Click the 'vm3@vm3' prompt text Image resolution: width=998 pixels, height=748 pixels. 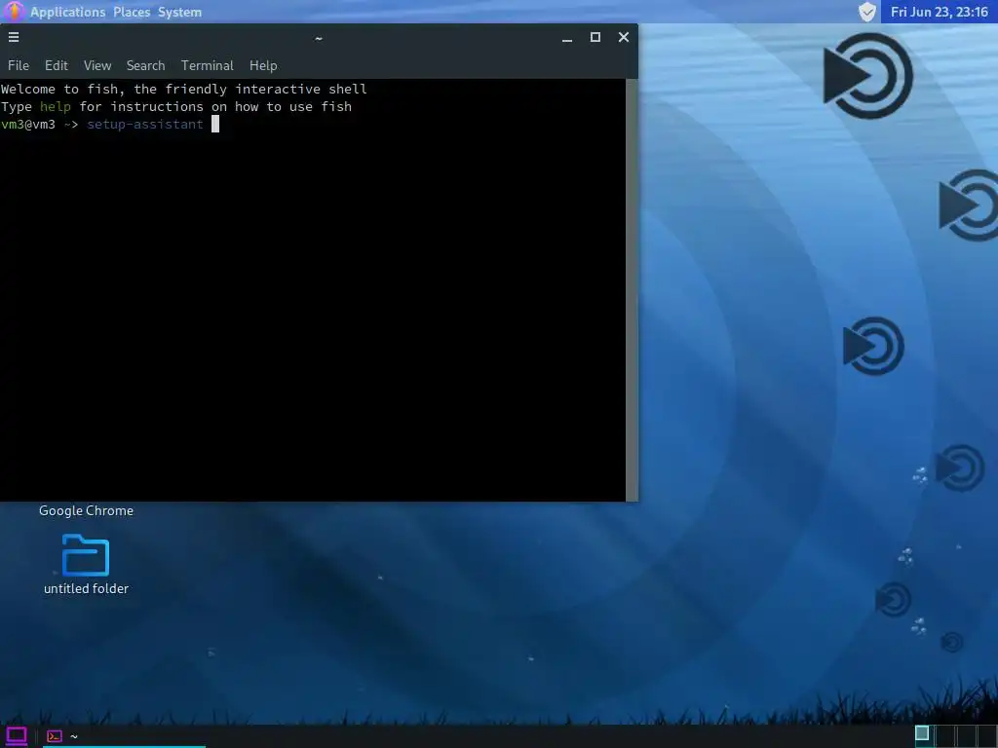point(28,124)
